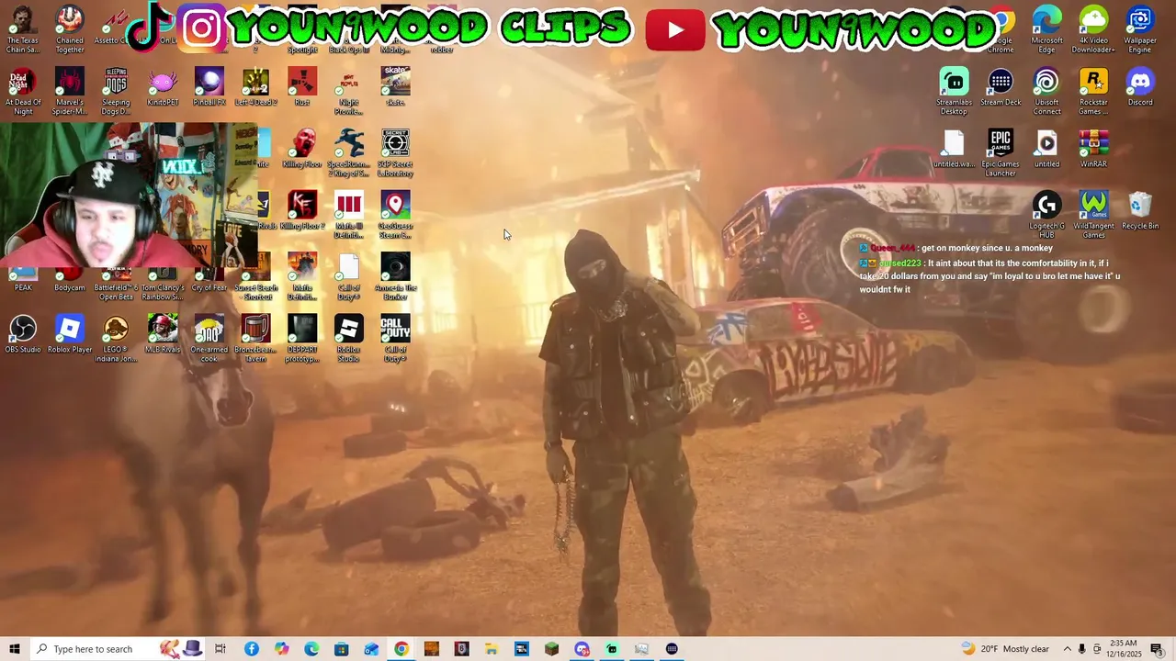
Task: Open Bronzebeard's Tavern desktop icon
Action: coord(255,338)
